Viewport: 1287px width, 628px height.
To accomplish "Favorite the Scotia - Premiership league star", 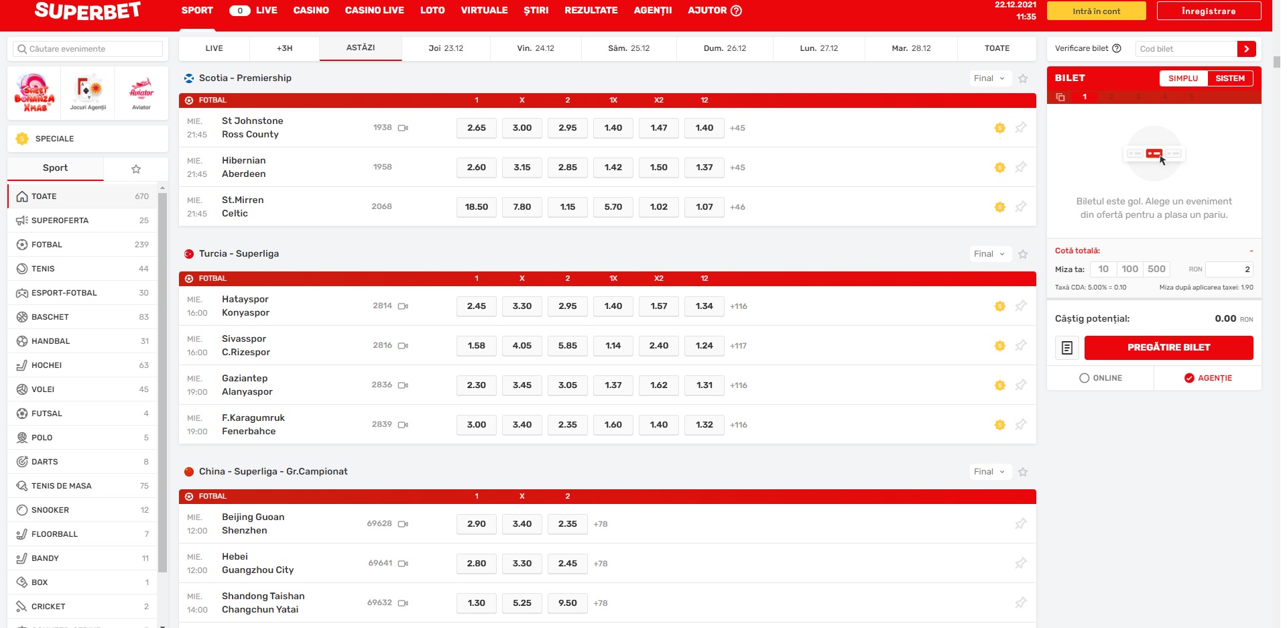I will 1023,78.
